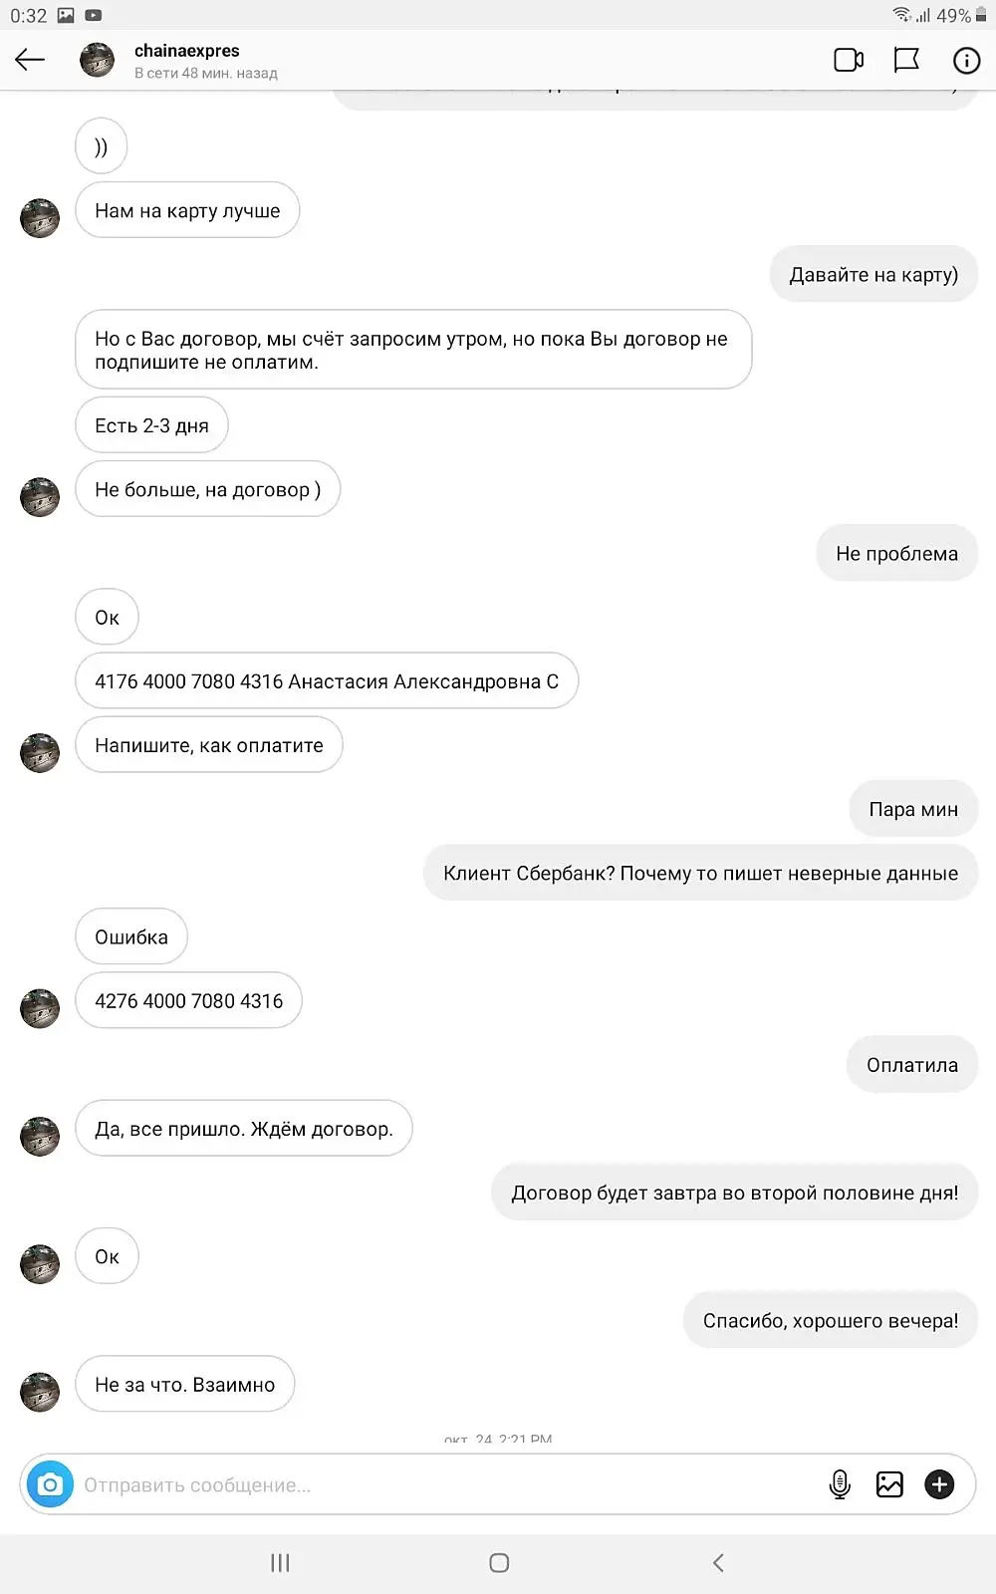Tap sender avatar beside 'Ошибка' messages
Image resolution: width=996 pixels, height=1594 pixels.
tap(40, 1008)
